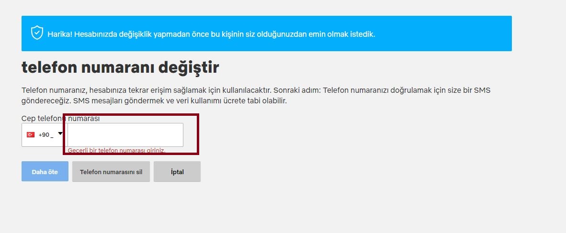Click the red "Geçerli bir telefon numarası giriniz" error
Image resolution: width=566 pixels, height=233 pixels.
point(116,150)
